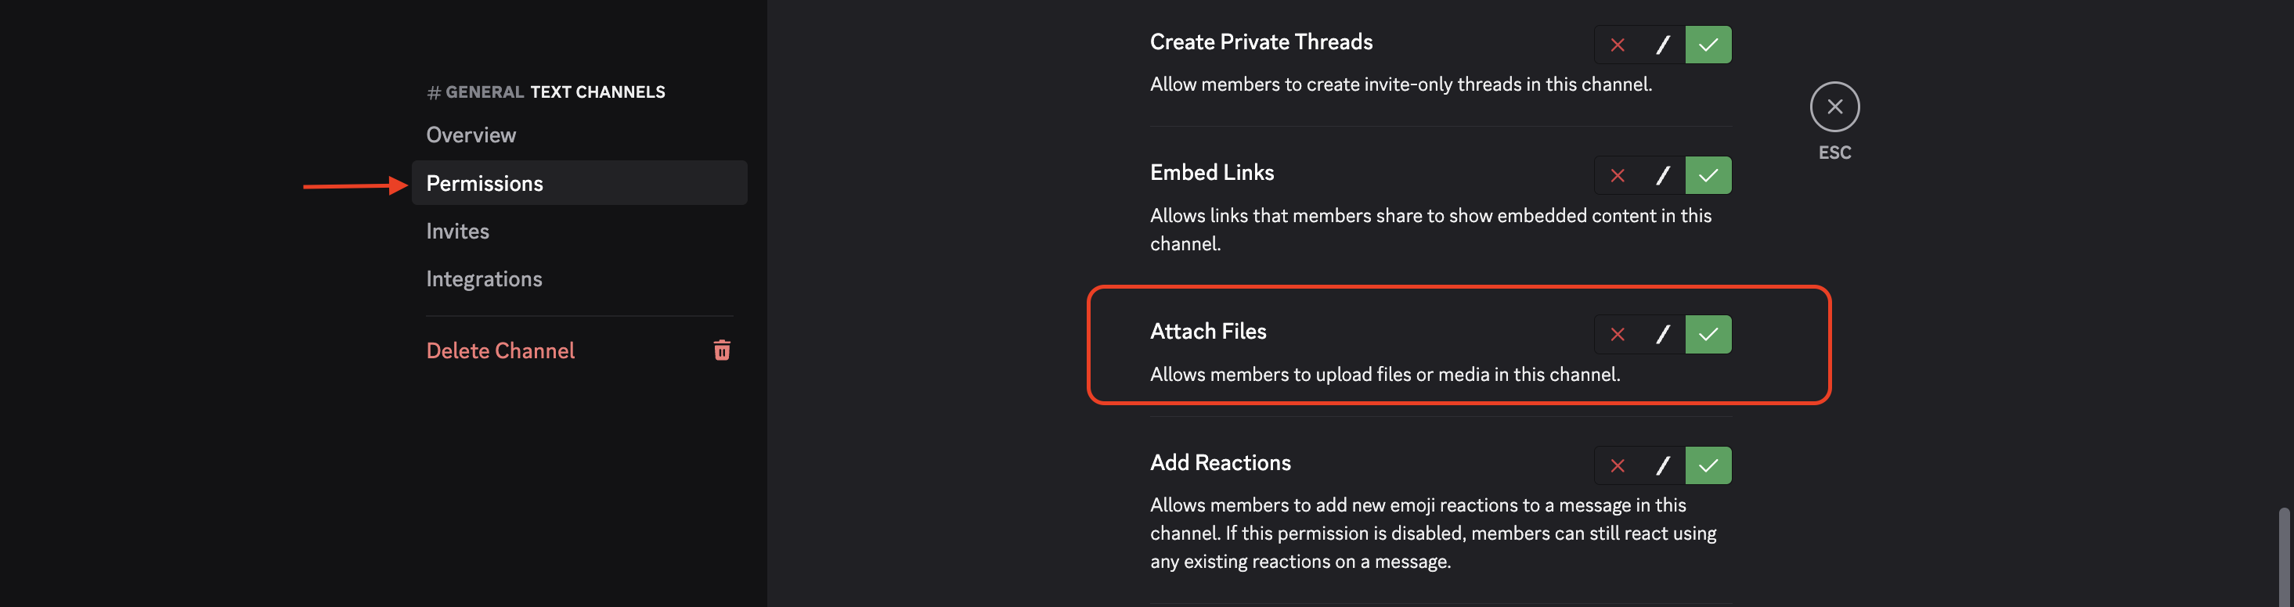Click the red X icon for Create Private Threads
Screen dimensions: 2294x607
tap(1616, 44)
